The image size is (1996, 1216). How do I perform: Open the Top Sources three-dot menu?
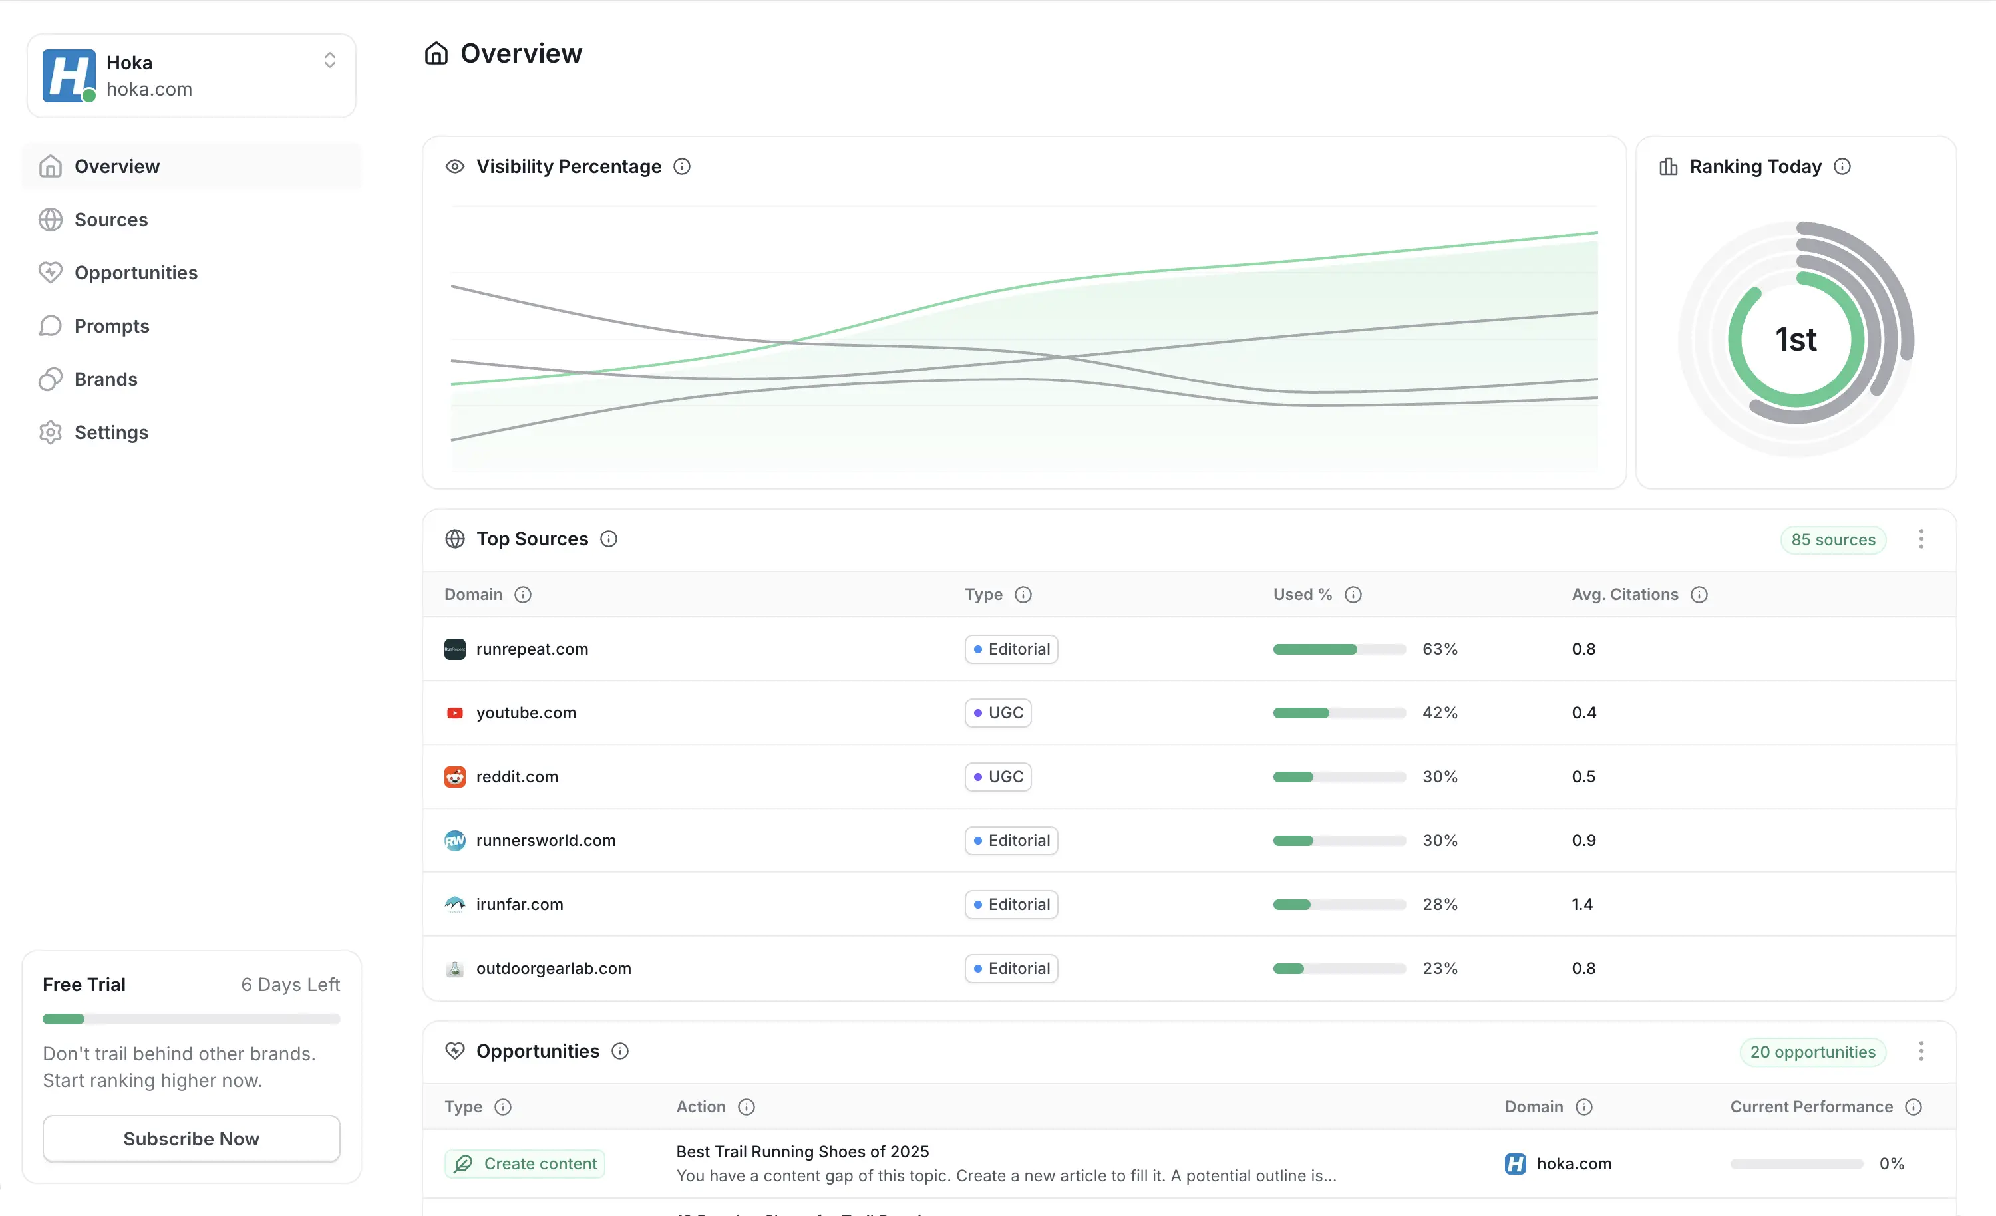(1921, 539)
